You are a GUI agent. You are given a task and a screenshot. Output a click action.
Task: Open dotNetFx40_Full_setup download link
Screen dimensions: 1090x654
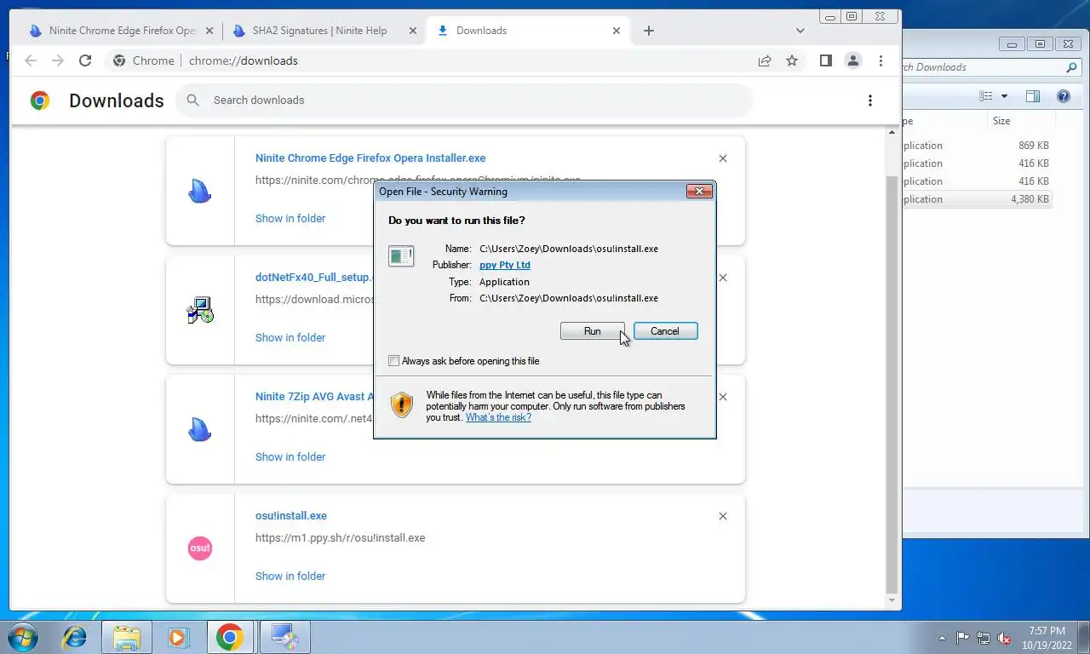pyautogui.click(x=313, y=278)
